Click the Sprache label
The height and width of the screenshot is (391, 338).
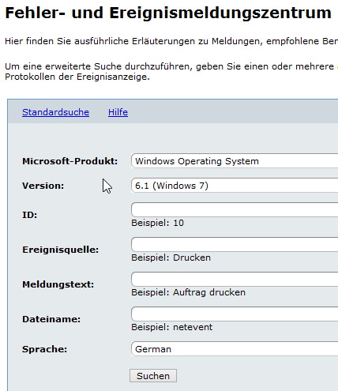pyautogui.click(x=44, y=349)
